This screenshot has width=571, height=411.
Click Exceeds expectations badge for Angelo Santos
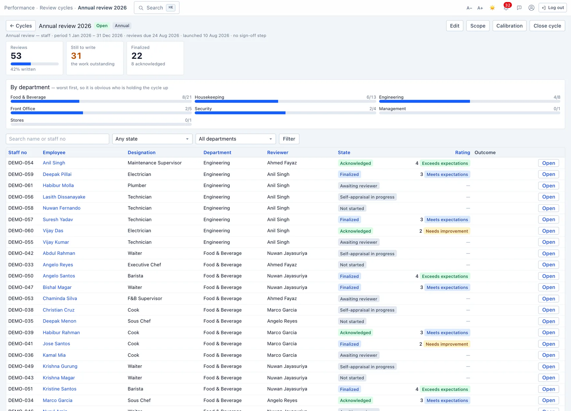tap(445, 276)
